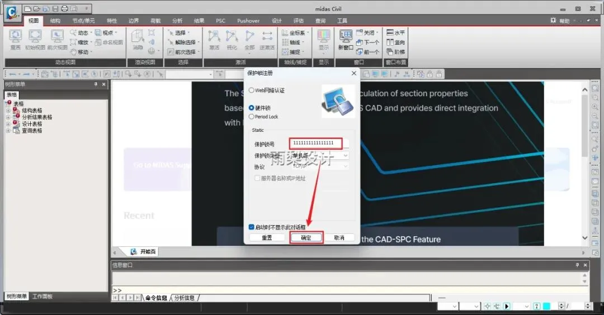Select the 硬件锁 radio option
This screenshot has width=604, height=315.
(x=252, y=108)
